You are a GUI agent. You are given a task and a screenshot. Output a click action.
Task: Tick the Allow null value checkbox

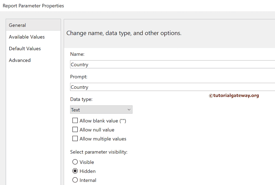75,130
